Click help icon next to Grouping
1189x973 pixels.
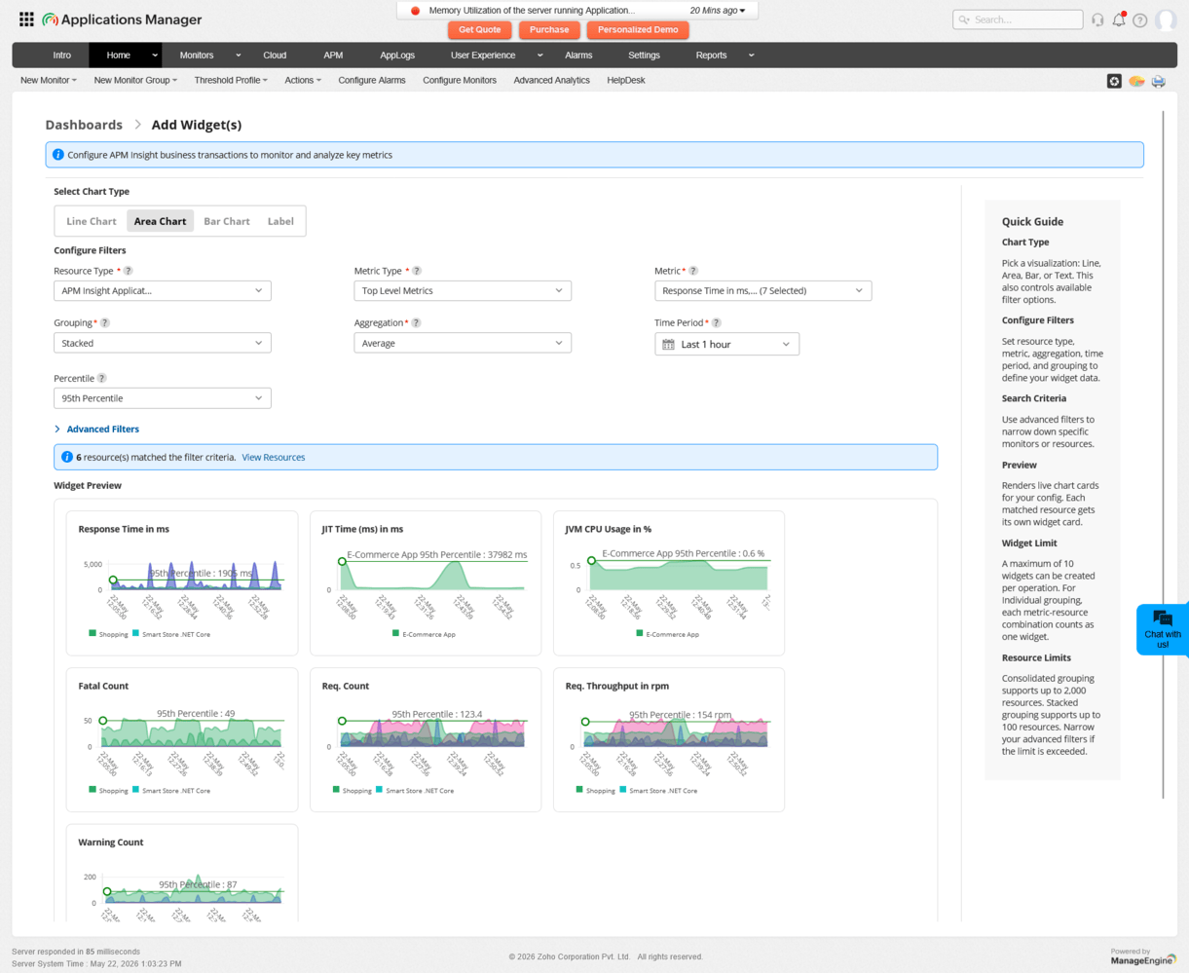105,322
